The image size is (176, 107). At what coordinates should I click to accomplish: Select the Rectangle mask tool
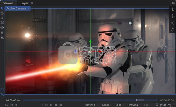click(x=2, y=23)
